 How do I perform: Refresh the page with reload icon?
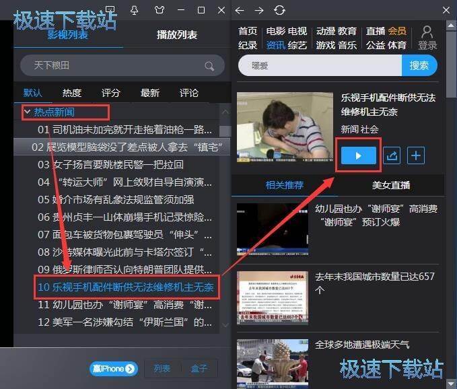click(279, 10)
